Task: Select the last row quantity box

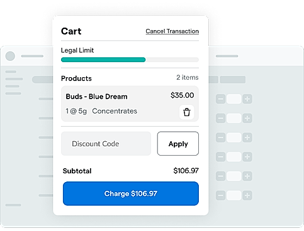Action: [234, 195]
